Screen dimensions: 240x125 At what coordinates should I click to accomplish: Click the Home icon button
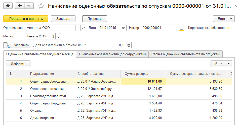pyautogui.click(x=8, y=6)
